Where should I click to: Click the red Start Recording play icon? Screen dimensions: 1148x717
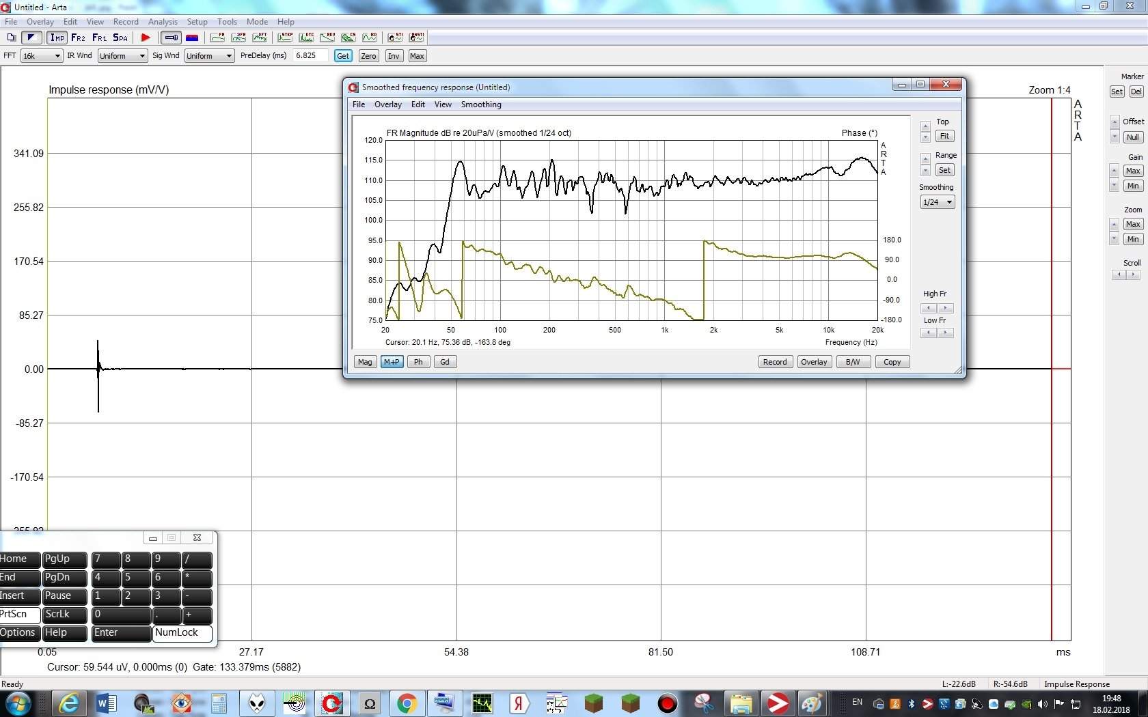(x=146, y=38)
